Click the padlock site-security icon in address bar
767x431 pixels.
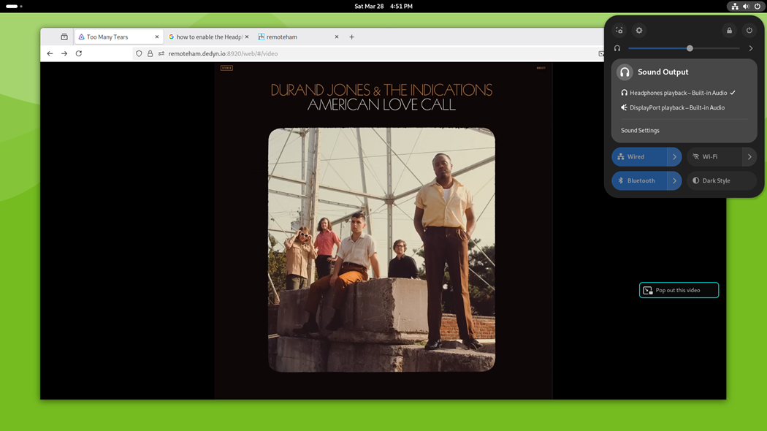pos(149,53)
